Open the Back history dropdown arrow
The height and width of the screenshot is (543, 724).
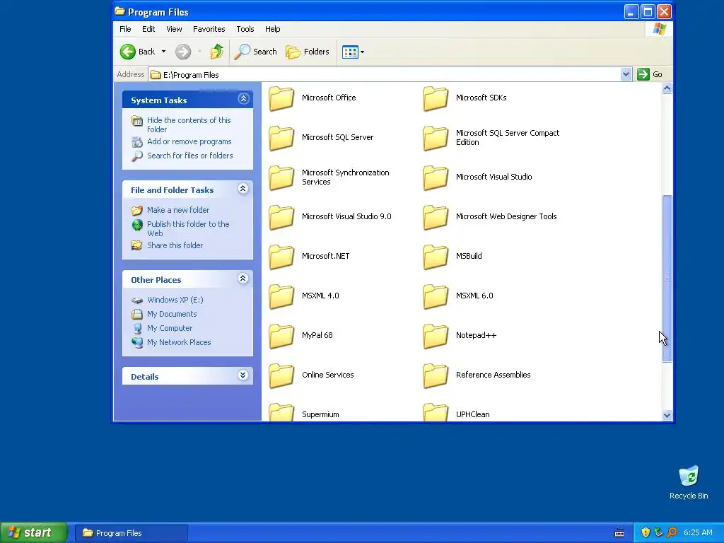click(163, 52)
